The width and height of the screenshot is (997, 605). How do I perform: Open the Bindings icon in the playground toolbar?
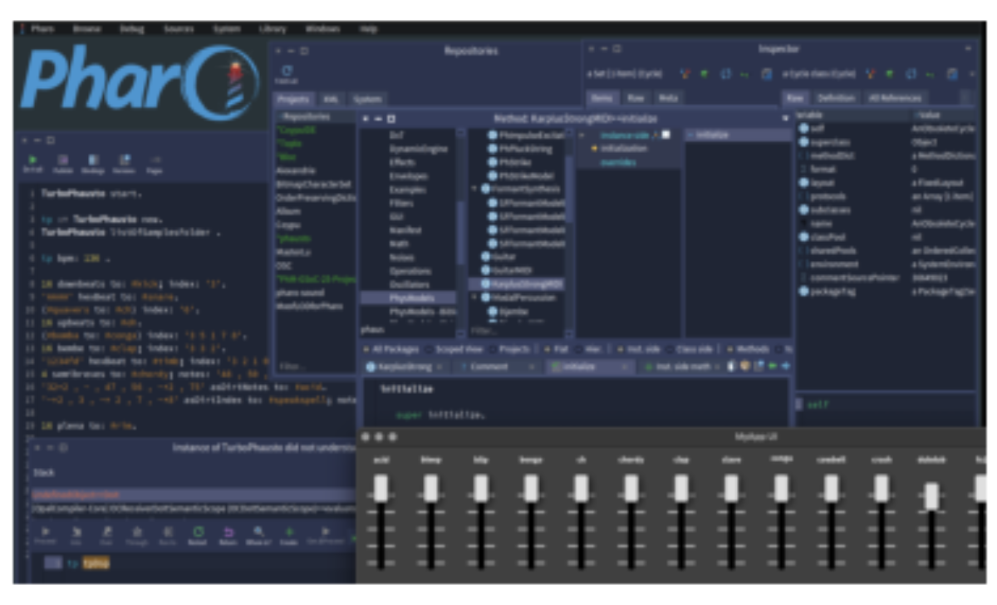[x=93, y=163]
